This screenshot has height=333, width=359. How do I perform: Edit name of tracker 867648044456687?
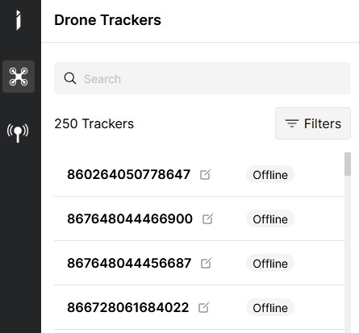pyautogui.click(x=207, y=263)
